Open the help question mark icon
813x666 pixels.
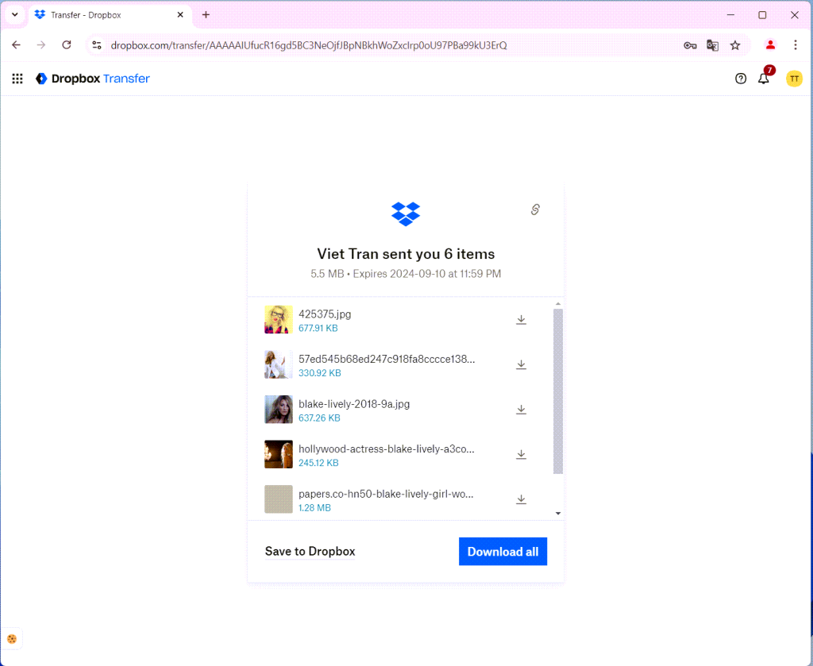coord(741,79)
